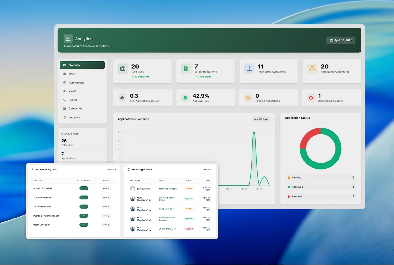Open the Applications sidebar tab
The image size is (394, 265).
point(76,83)
